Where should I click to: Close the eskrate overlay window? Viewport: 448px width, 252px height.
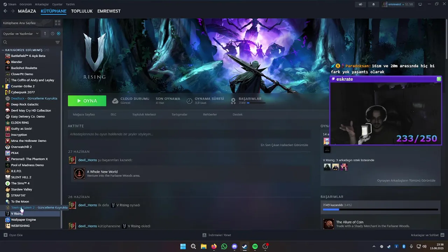coord(439,79)
